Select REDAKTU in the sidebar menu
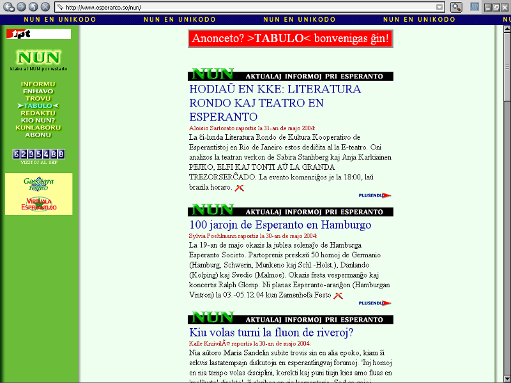This screenshot has width=511, height=383. [38, 113]
